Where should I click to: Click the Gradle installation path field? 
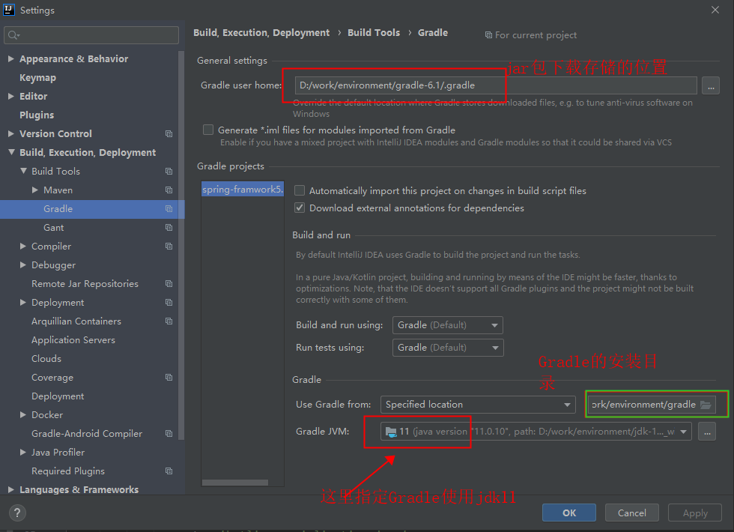(651, 405)
